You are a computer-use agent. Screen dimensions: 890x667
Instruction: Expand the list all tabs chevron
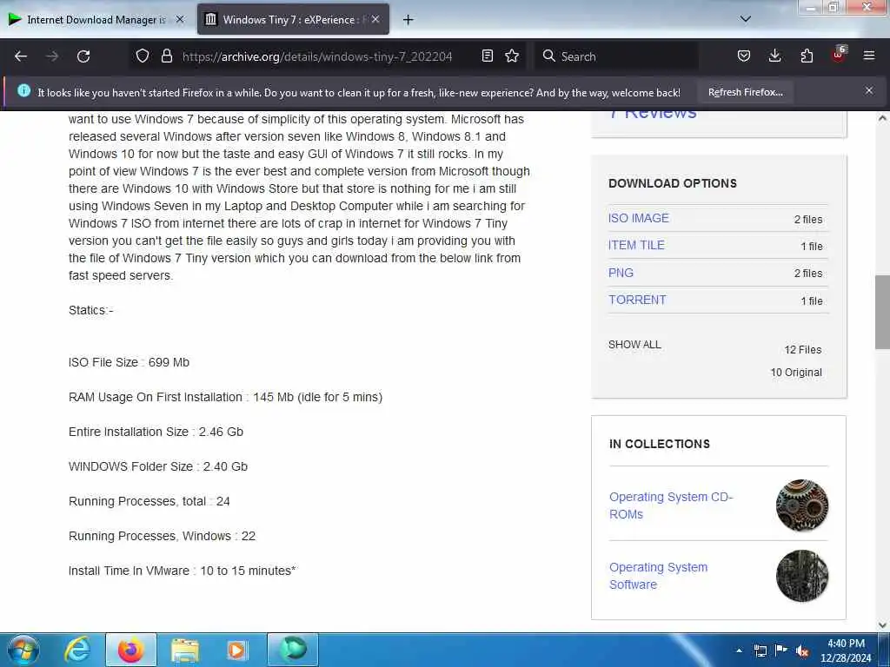tap(745, 19)
